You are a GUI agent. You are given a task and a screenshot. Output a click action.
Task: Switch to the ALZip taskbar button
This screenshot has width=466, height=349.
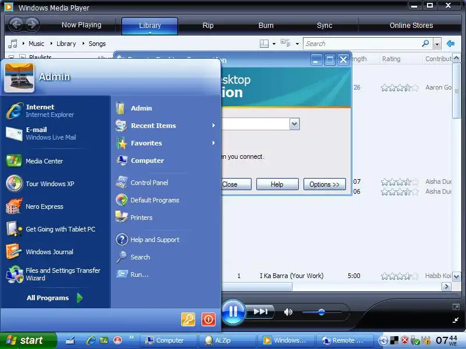(227, 340)
